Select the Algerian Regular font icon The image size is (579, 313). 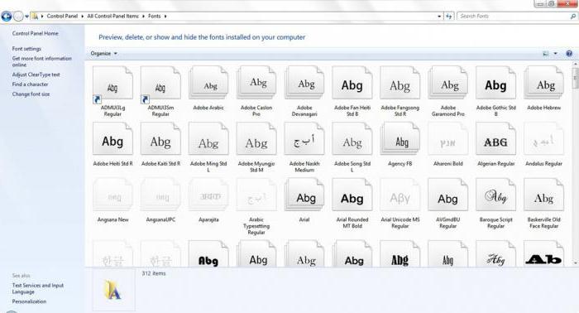point(495,139)
